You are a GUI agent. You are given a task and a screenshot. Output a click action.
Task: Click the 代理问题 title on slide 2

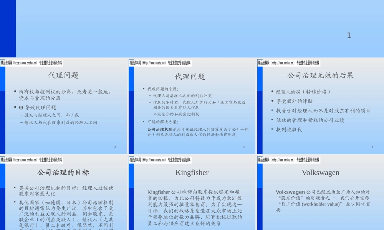coord(63,75)
